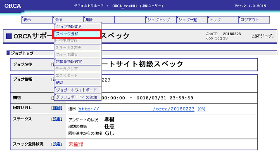Click the 未登録 status text

76,144
